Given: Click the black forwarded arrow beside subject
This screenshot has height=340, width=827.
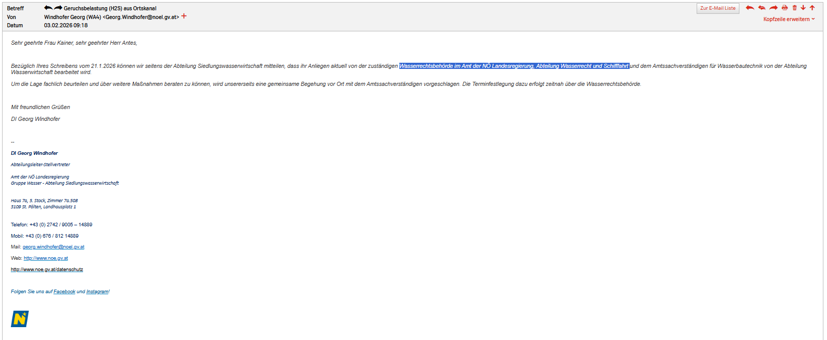Looking at the screenshot, I should 58,8.
